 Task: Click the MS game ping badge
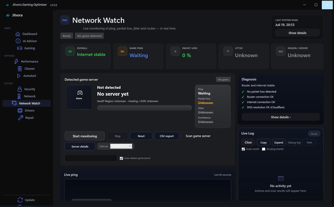[x=122, y=51]
